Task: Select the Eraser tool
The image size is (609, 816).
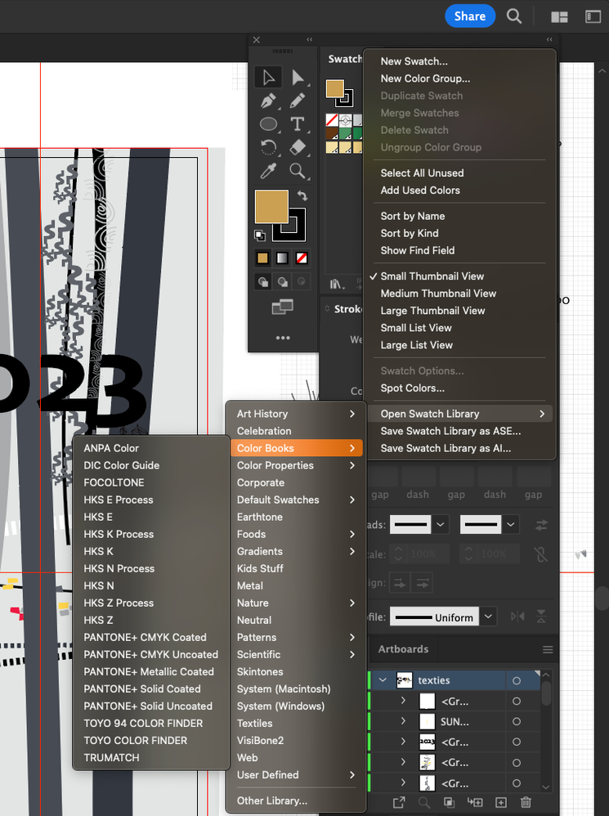Action: click(298, 148)
